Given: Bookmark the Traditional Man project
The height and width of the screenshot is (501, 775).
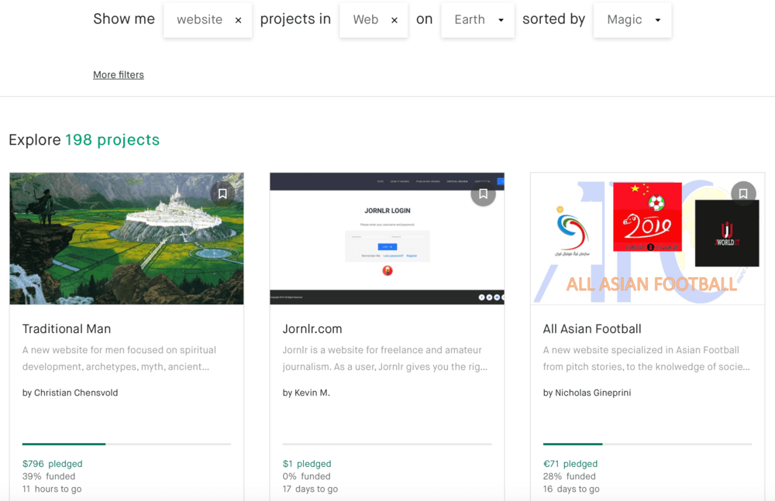Looking at the screenshot, I should [222, 193].
